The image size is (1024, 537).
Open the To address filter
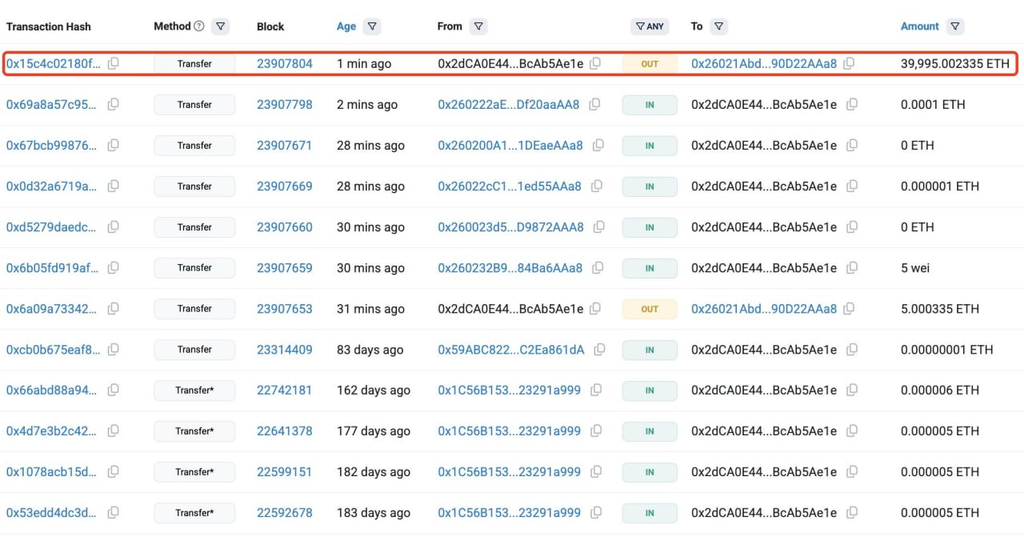coord(718,26)
